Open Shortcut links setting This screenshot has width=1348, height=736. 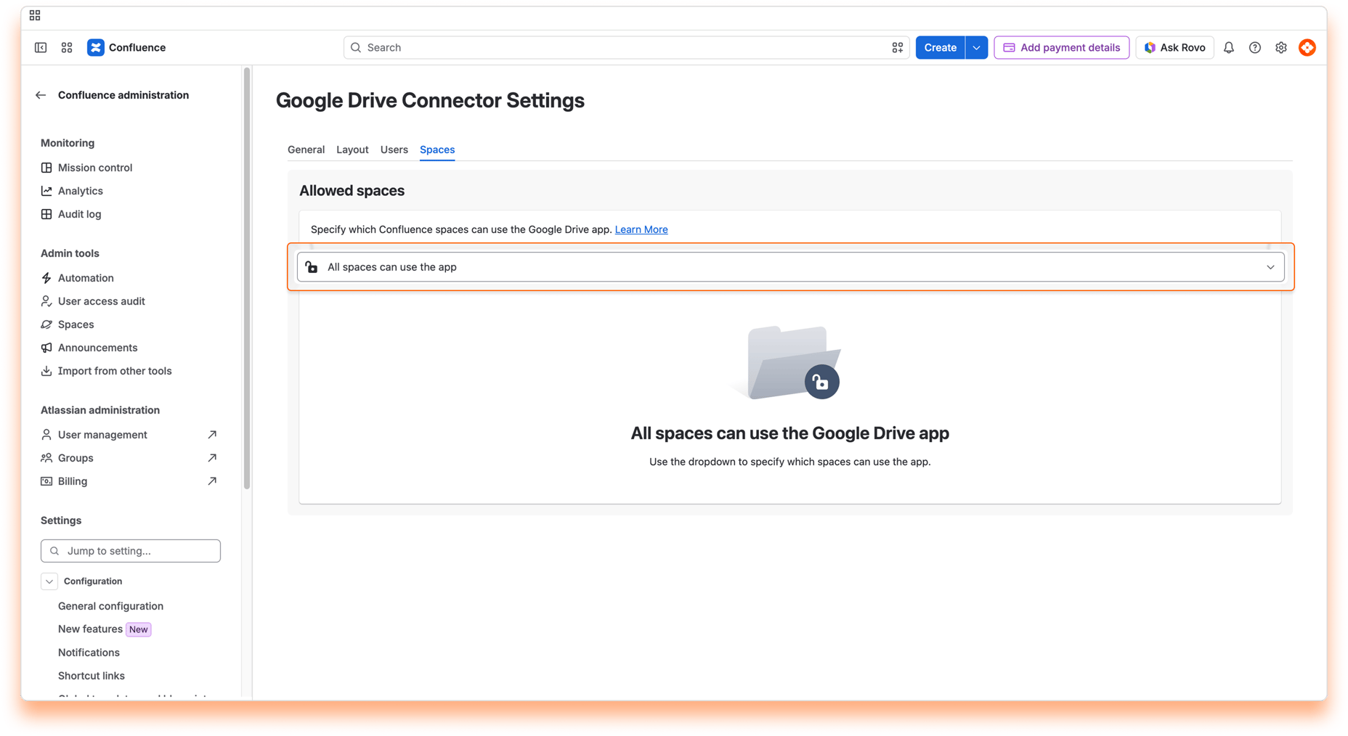coord(92,676)
